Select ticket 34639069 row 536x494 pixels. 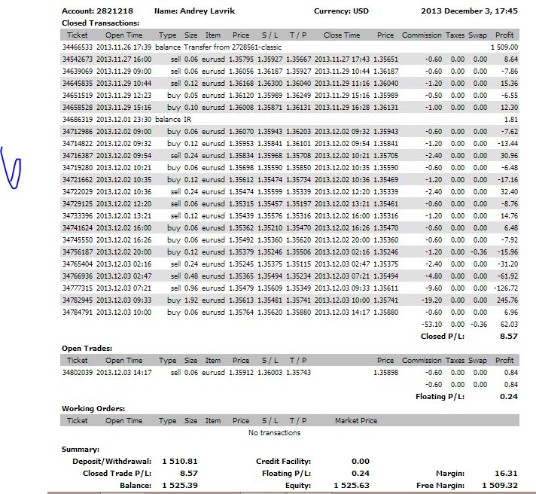tap(290, 71)
